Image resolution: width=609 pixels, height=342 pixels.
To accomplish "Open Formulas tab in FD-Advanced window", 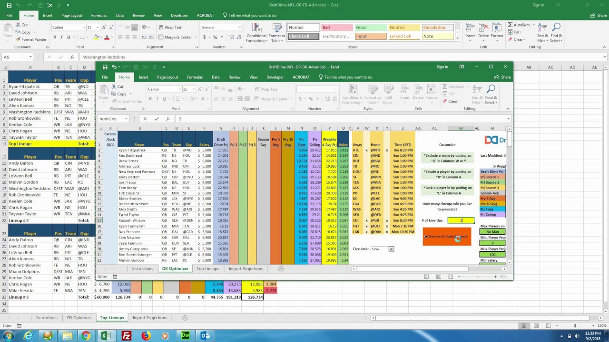I will pos(99,15).
